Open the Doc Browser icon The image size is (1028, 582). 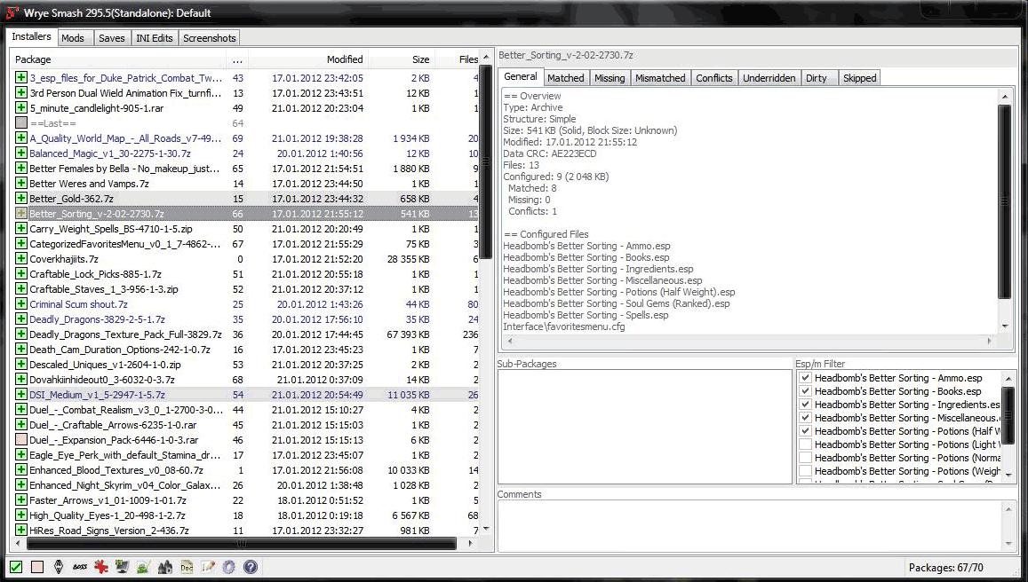187,567
